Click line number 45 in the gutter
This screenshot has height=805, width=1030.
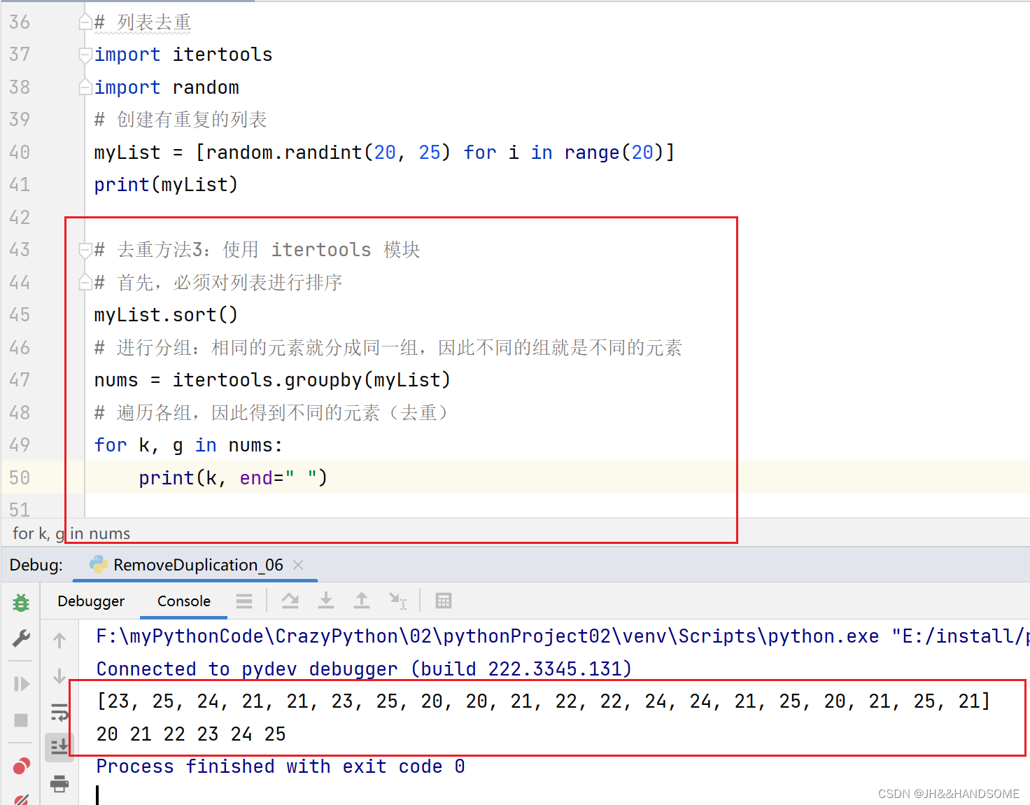tap(20, 315)
